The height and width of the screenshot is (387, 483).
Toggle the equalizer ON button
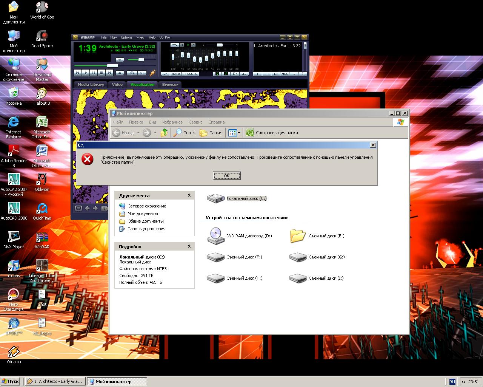point(165,74)
